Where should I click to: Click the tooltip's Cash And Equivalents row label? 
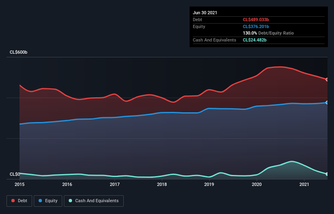point(214,40)
